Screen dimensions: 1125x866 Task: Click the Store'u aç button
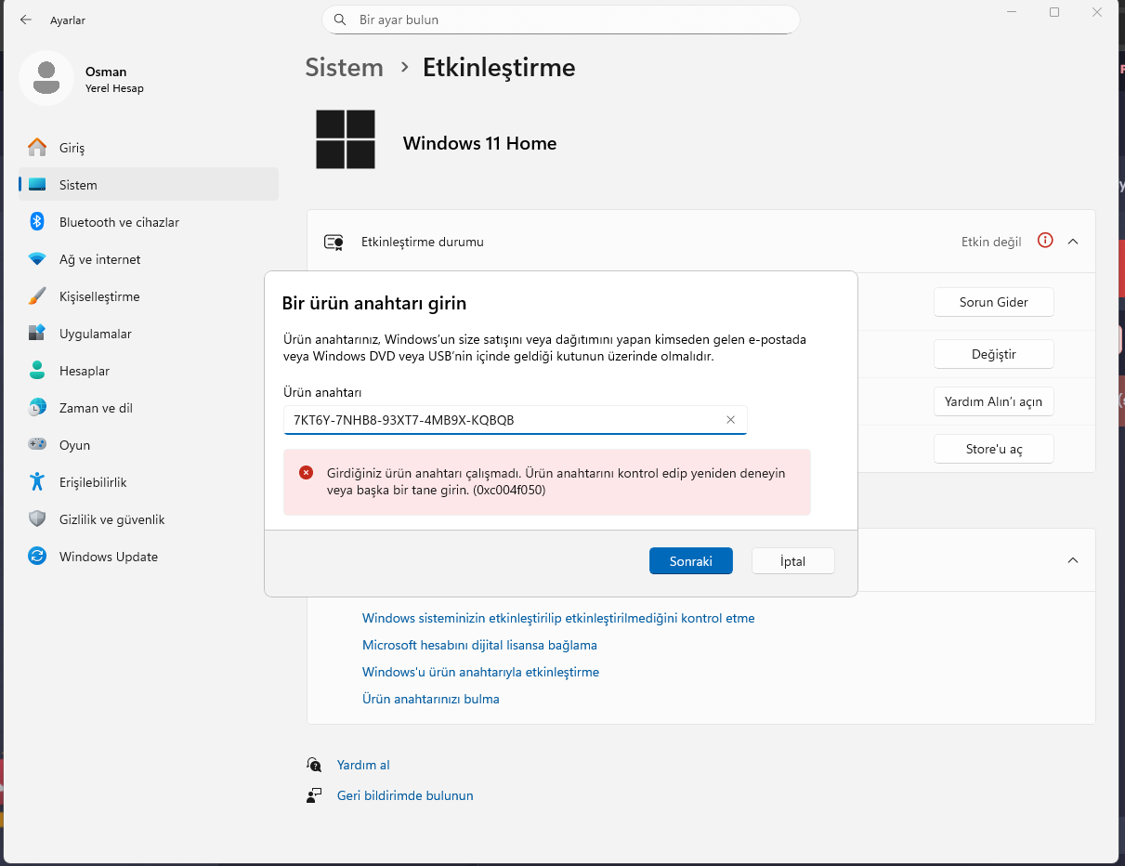tap(994, 449)
